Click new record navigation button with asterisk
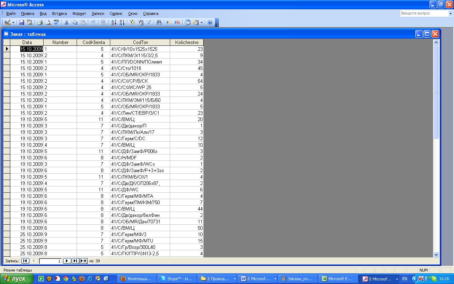The width and height of the screenshot is (454, 284). tap(84, 261)
